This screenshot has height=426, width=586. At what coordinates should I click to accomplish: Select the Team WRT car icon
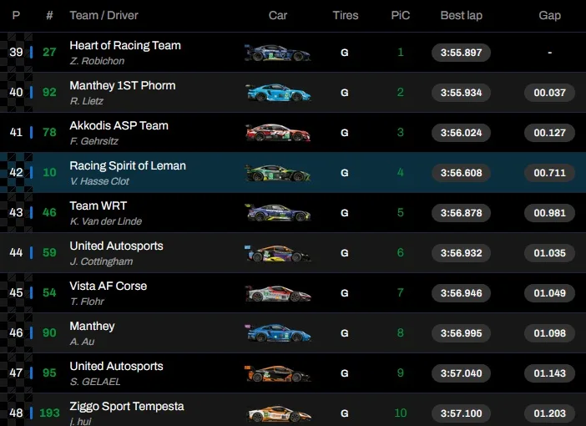pos(278,213)
